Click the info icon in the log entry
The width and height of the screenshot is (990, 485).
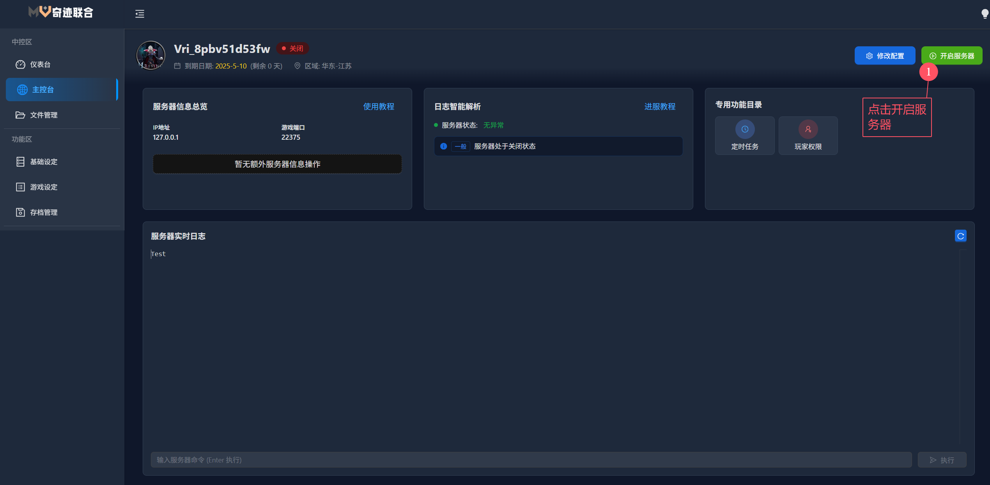click(x=443, y=146)
